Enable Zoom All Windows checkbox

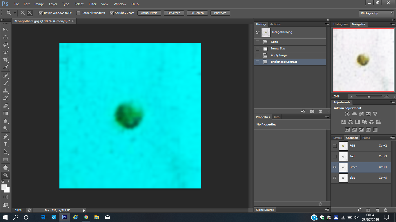click(78, 13)
